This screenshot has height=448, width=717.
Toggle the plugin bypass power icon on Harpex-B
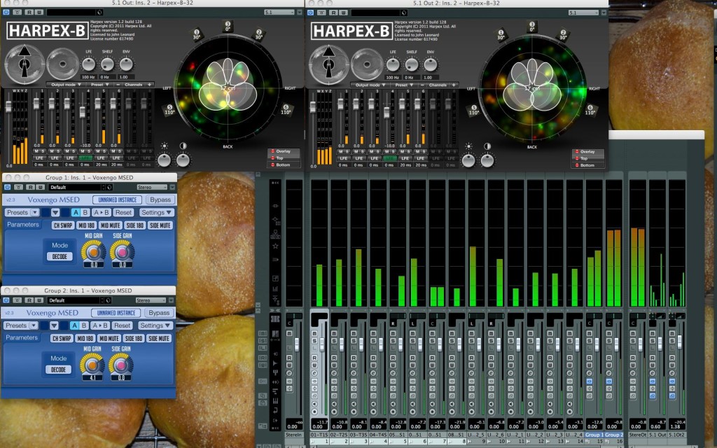point(6,13)
